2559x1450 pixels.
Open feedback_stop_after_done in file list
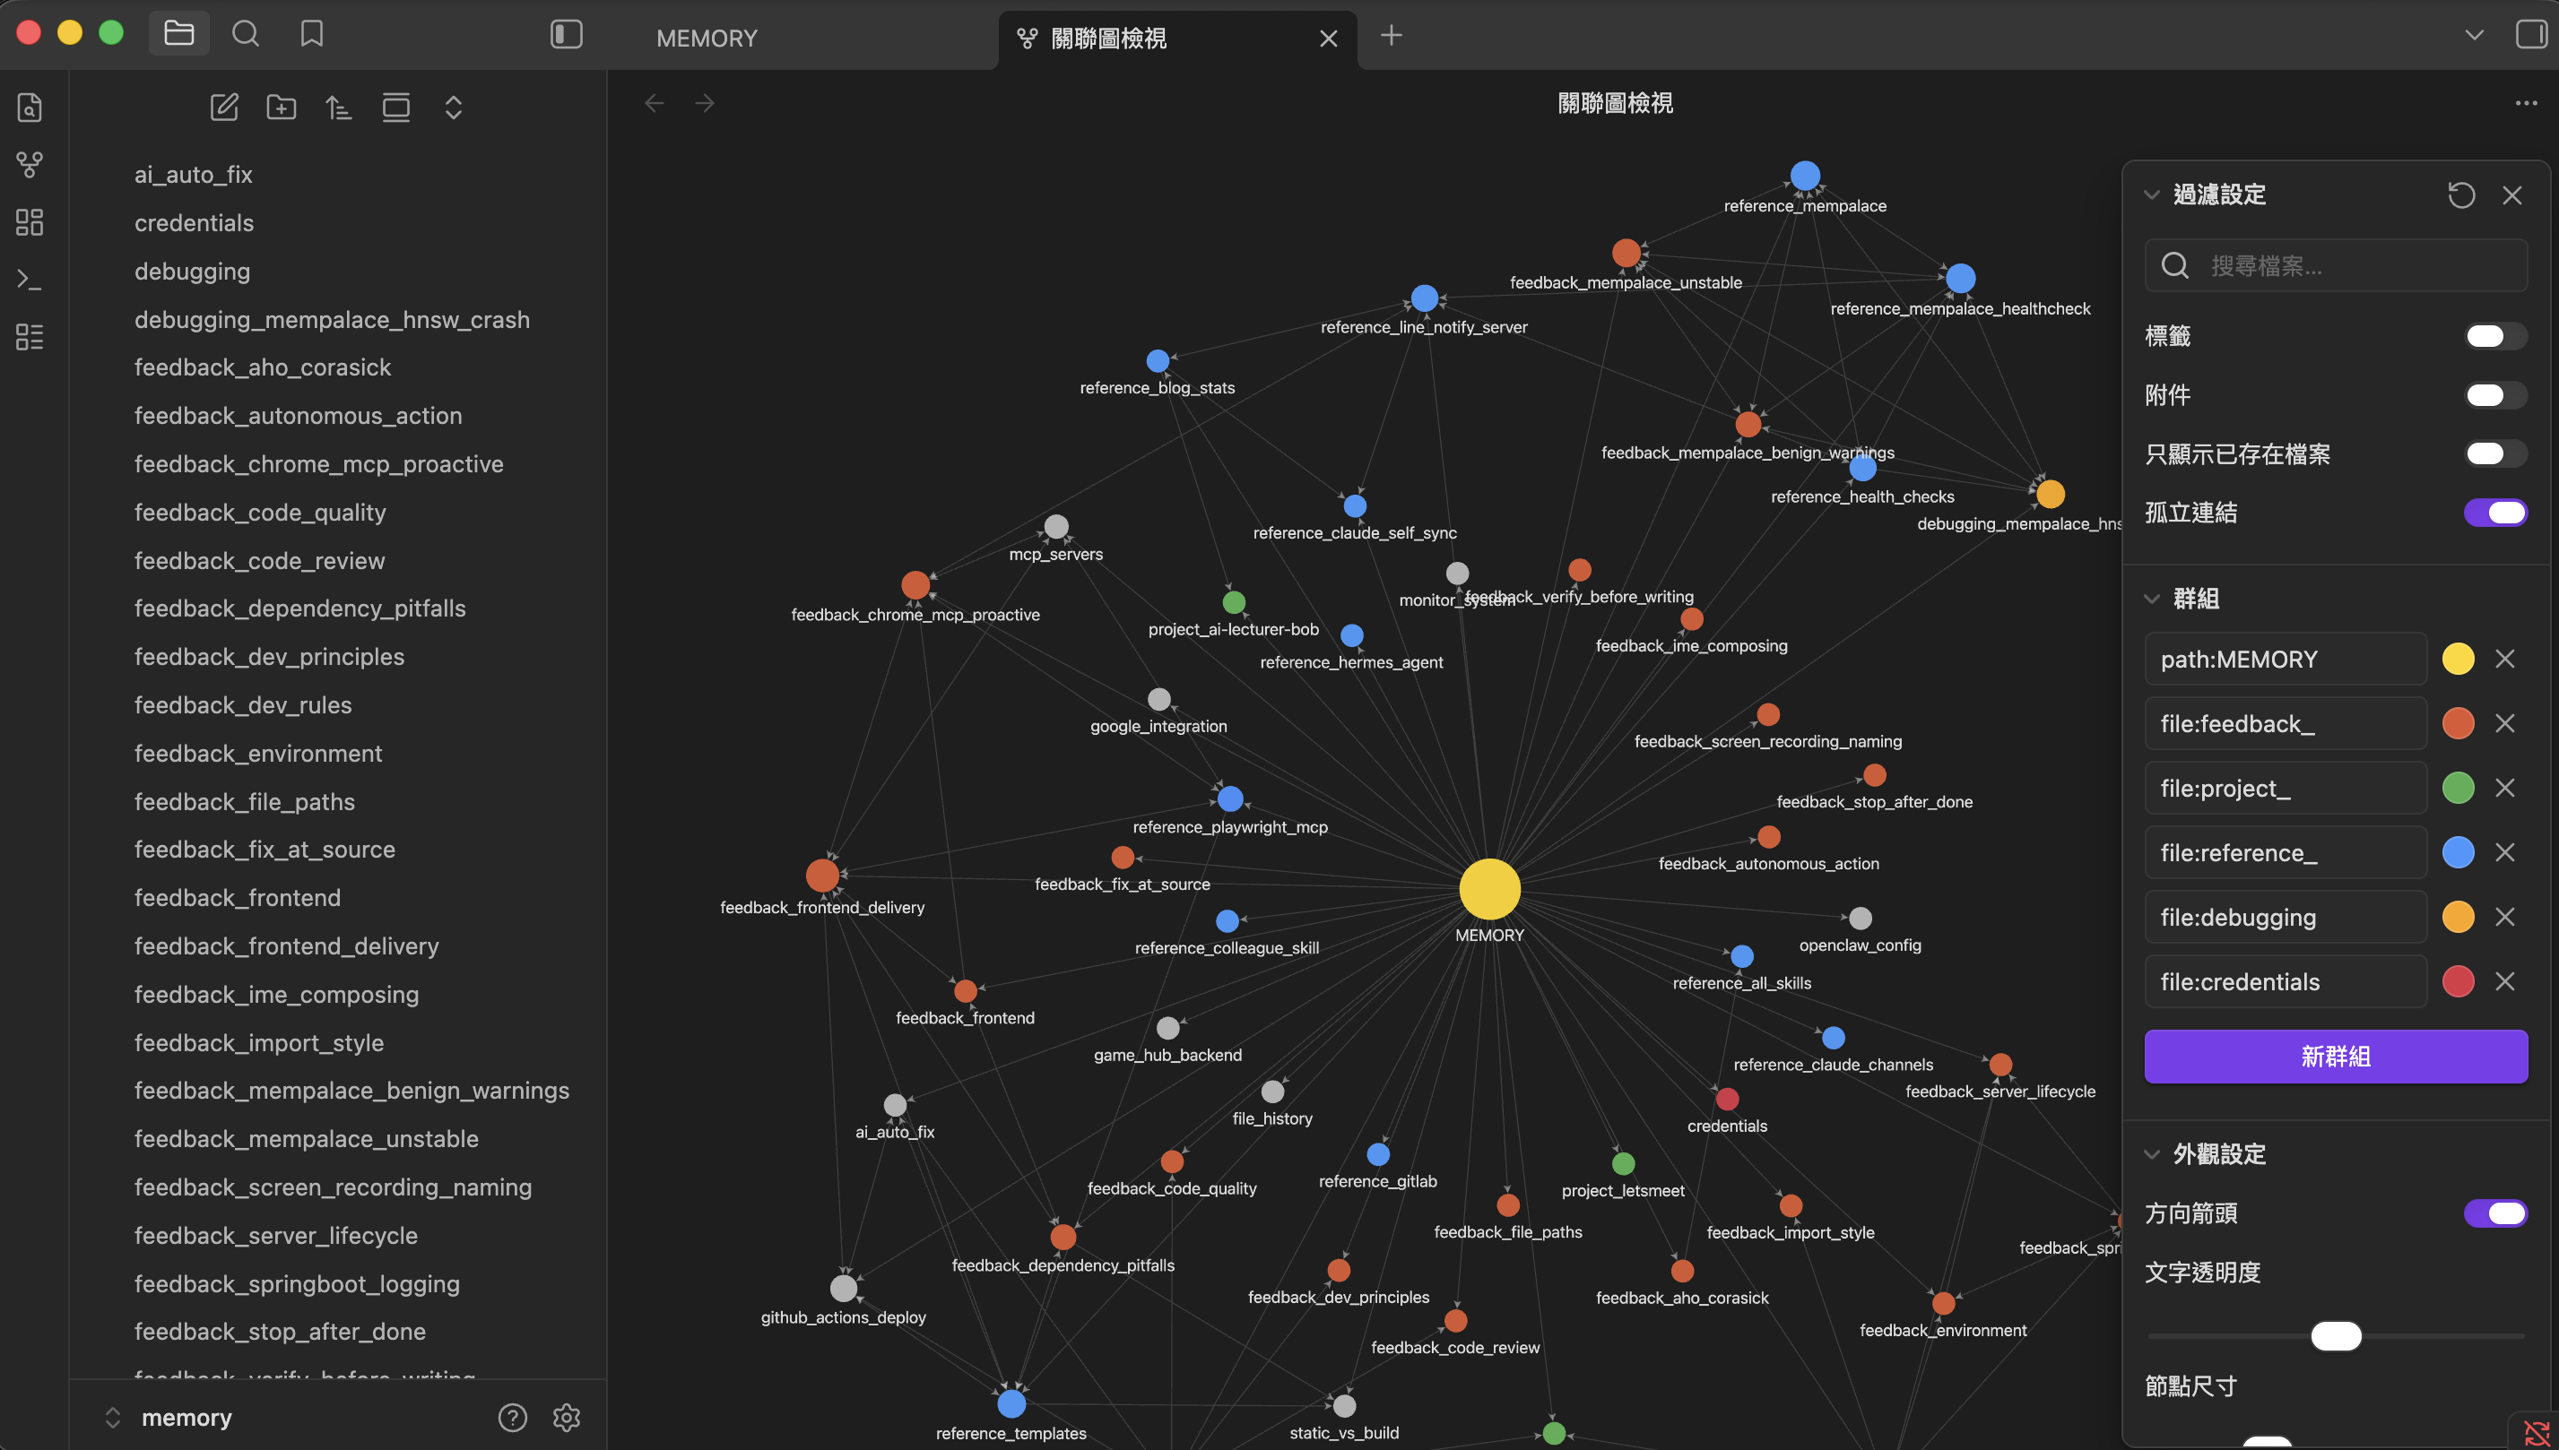(x=280, y=1332)
